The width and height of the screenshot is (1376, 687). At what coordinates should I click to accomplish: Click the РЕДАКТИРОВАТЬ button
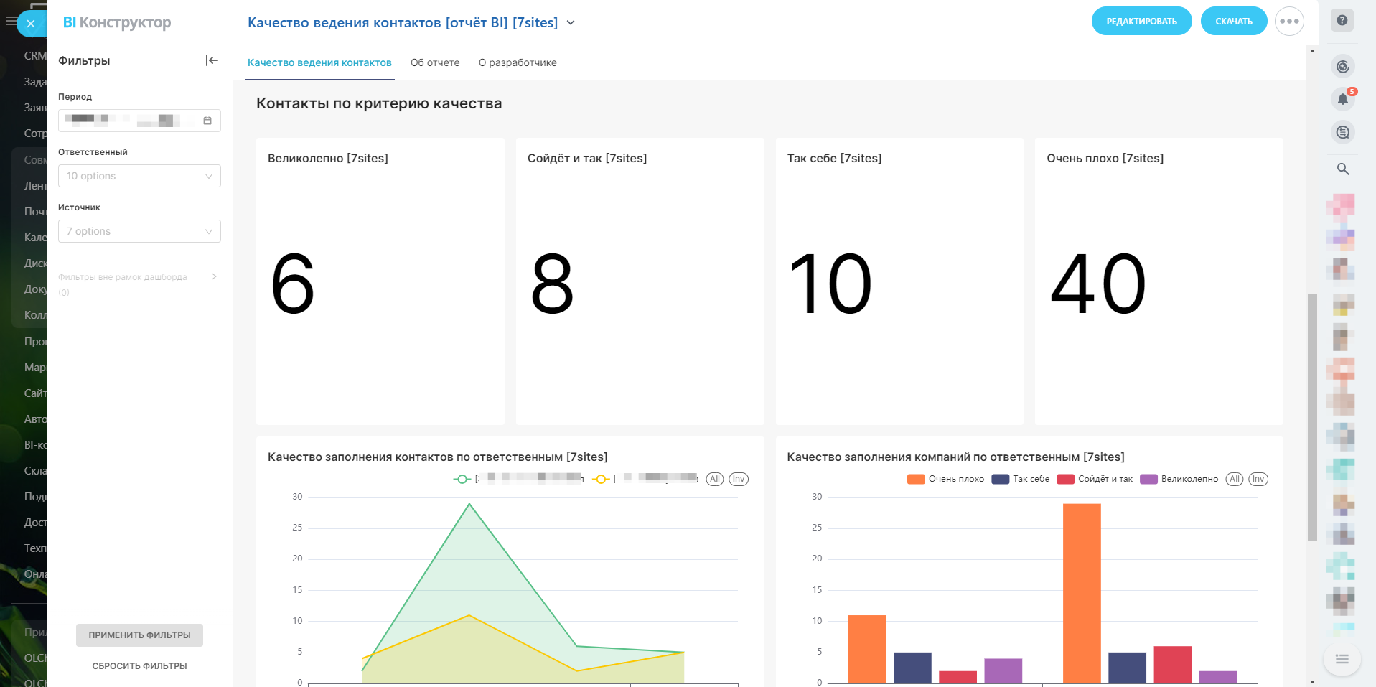(x=1141, y=22)
